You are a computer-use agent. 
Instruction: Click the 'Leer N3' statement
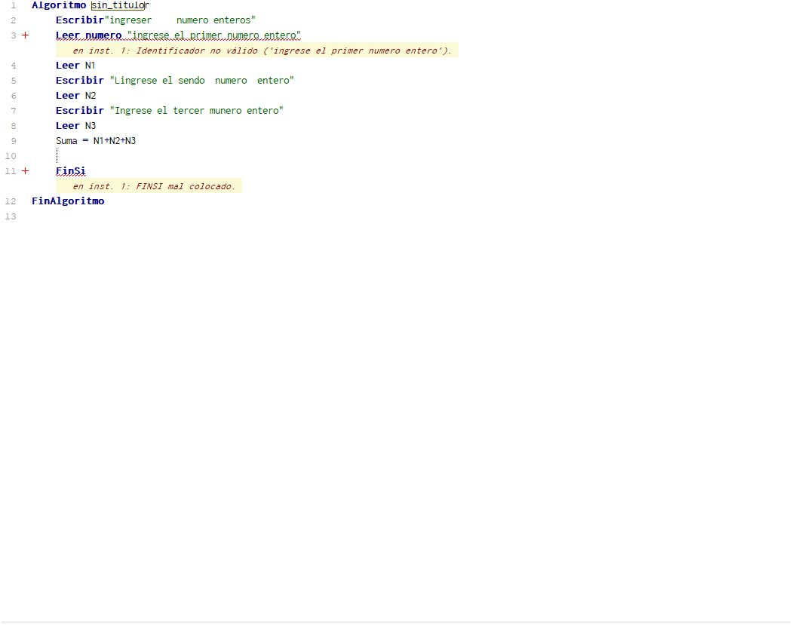(x=75, y=126)
